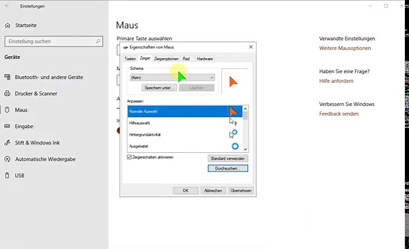Open Weitere Mausoptionen link
The image size is (409, 249).
[345, 48]
